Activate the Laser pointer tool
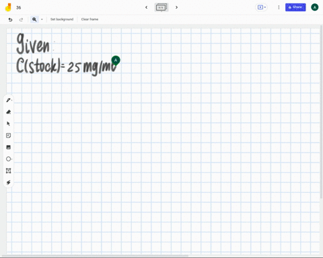The width and height of the screenshot is (323, 258). tap(9, 182)
